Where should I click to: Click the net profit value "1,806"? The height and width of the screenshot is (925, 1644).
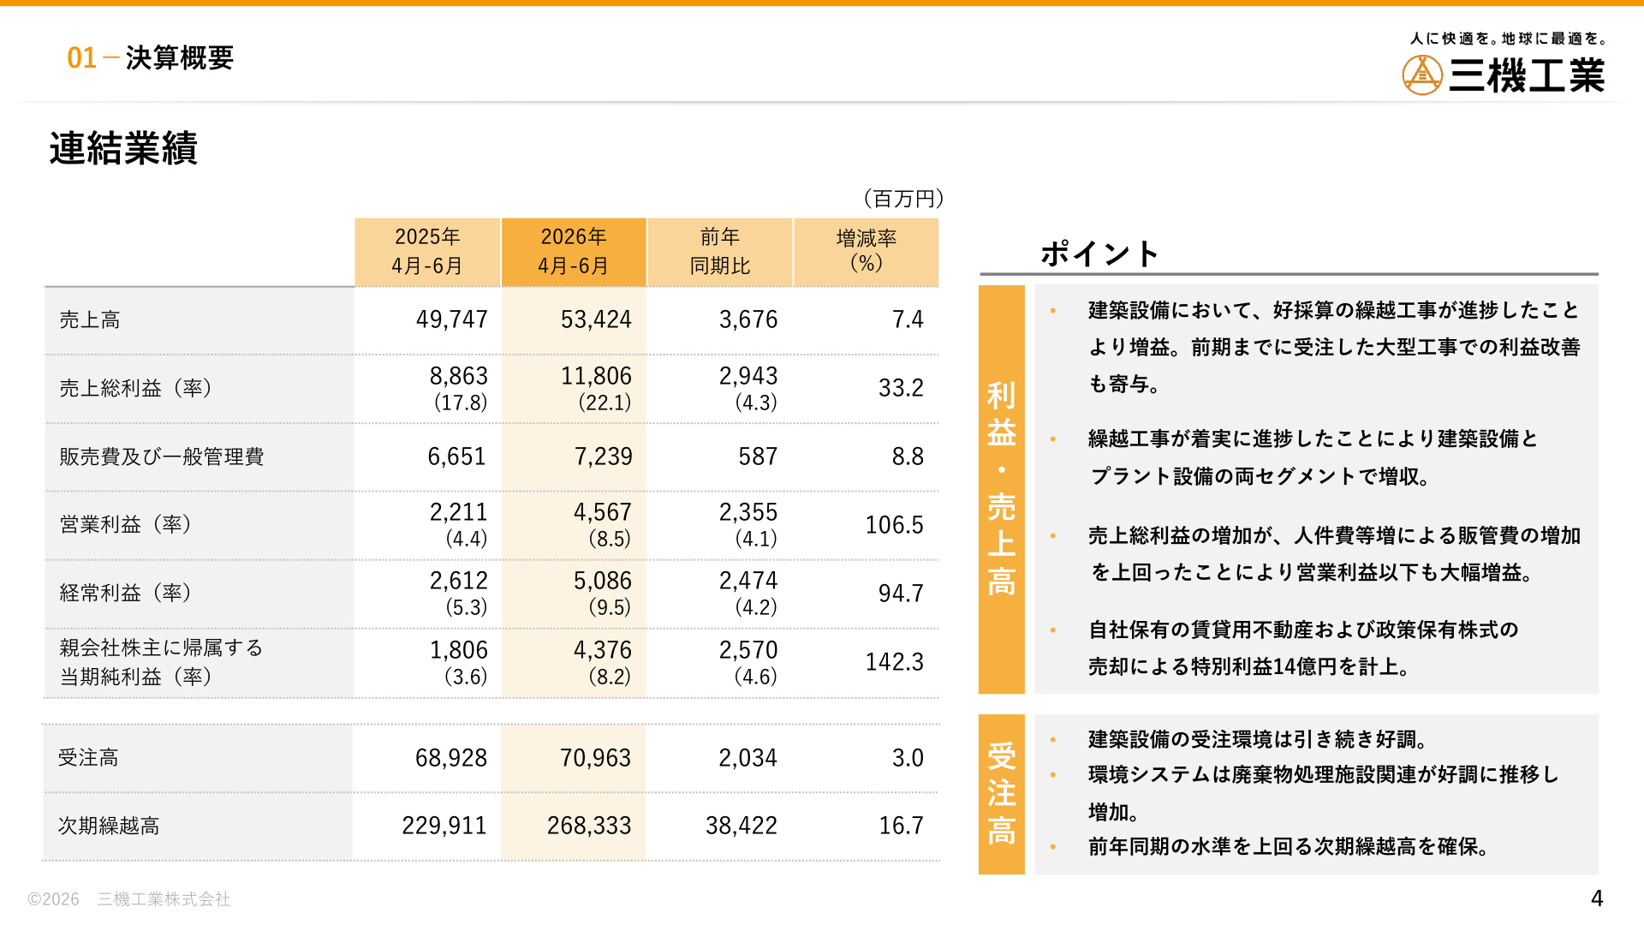coord(458,650)
